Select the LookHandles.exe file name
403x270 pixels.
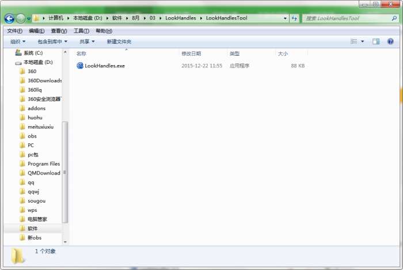coord(105,66)
